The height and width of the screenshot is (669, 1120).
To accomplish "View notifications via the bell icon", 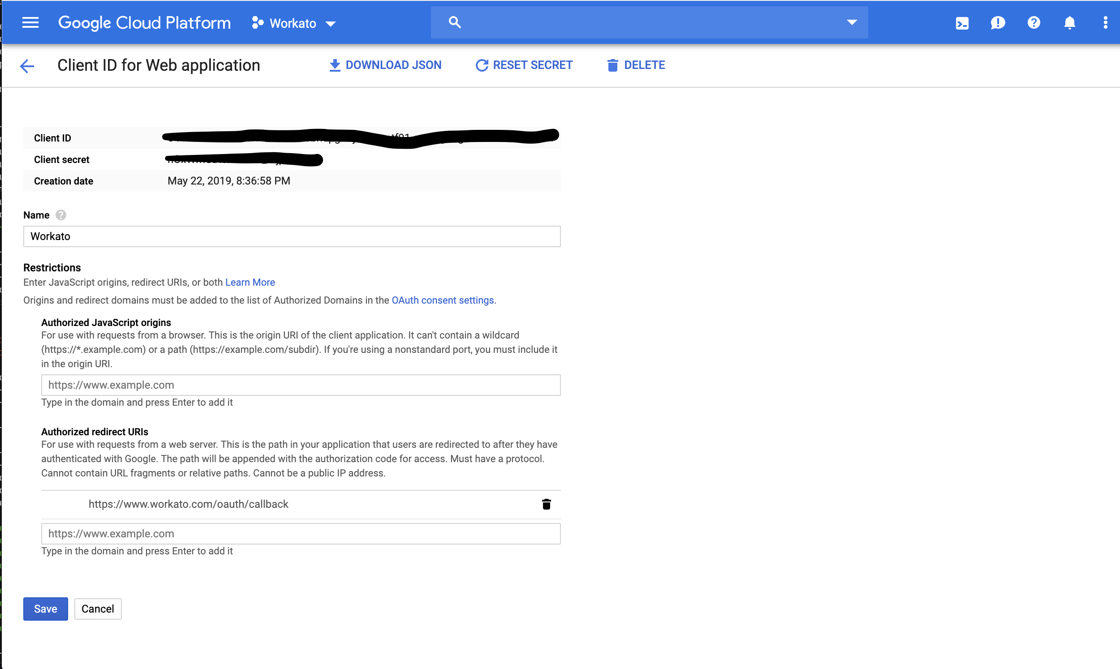I will pos(1069,22).
